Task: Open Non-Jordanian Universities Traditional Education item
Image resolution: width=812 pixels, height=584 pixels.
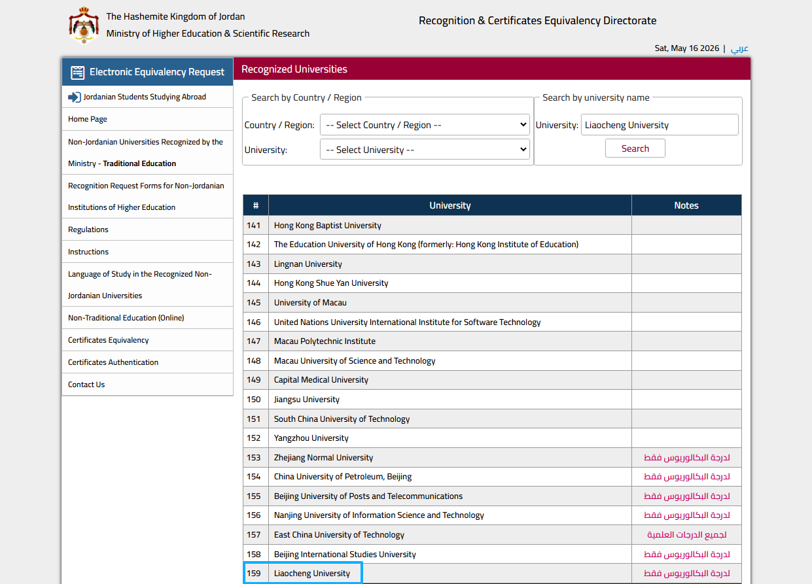Action: click(148, 152)
